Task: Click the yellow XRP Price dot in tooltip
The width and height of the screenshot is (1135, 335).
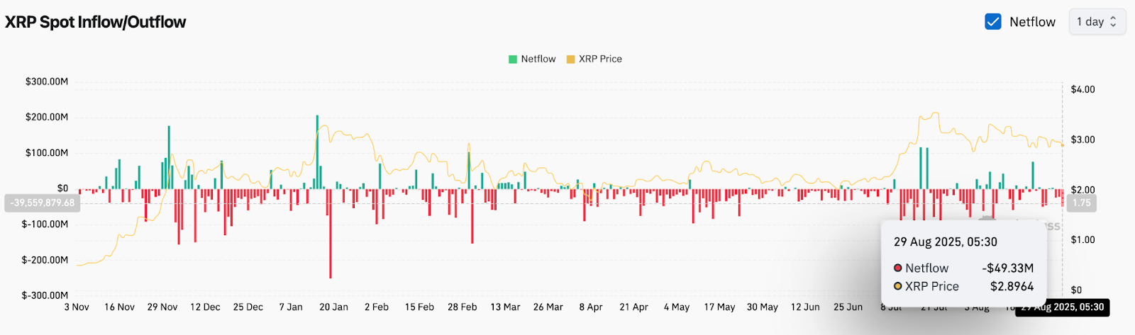Action: coord(898,287)
